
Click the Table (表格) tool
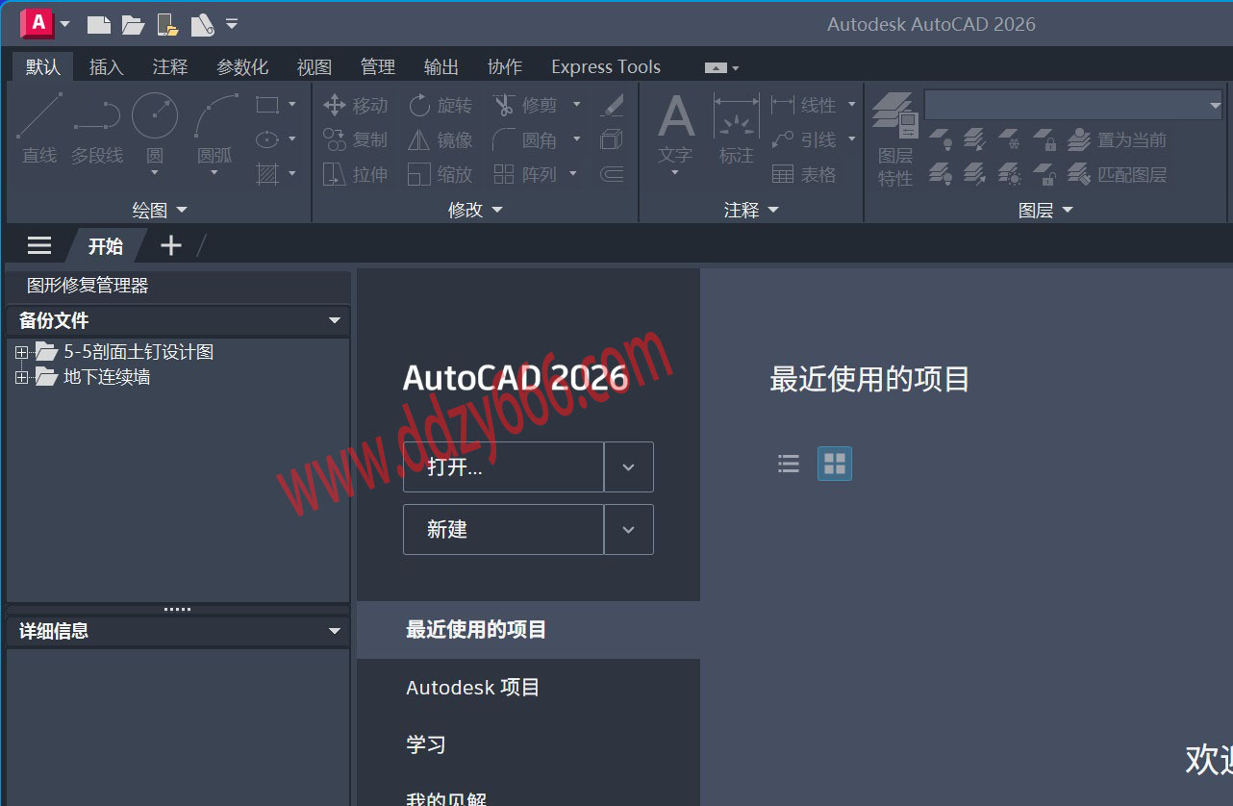tap(804, 174)
